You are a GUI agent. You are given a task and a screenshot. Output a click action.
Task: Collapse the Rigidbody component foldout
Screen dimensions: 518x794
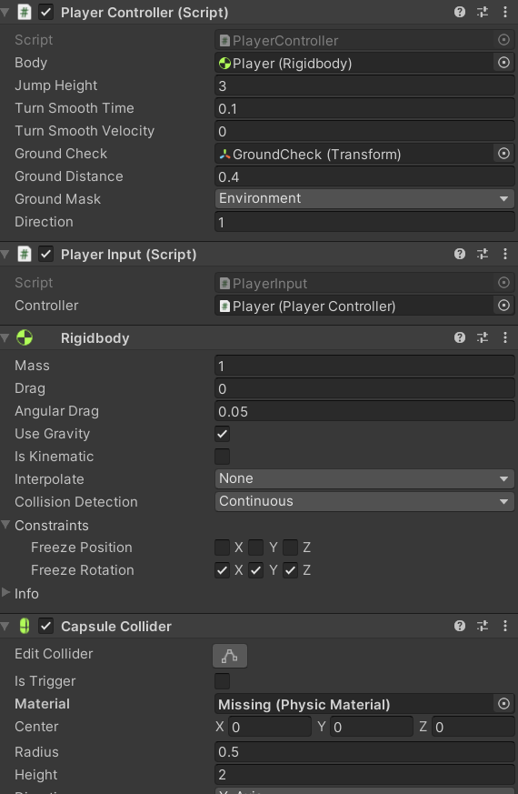(5, 337)
